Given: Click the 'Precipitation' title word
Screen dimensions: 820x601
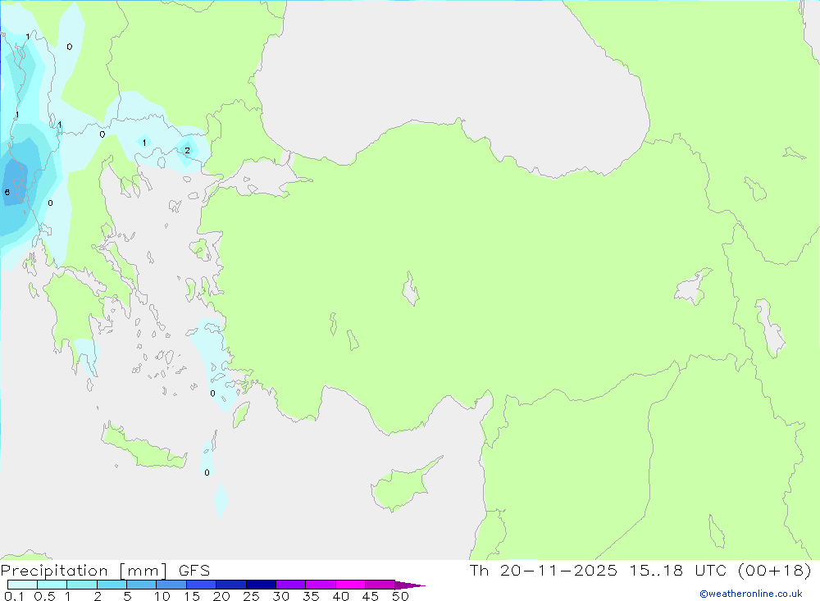Looking at the screenshot, I should (x=54, y=571).
